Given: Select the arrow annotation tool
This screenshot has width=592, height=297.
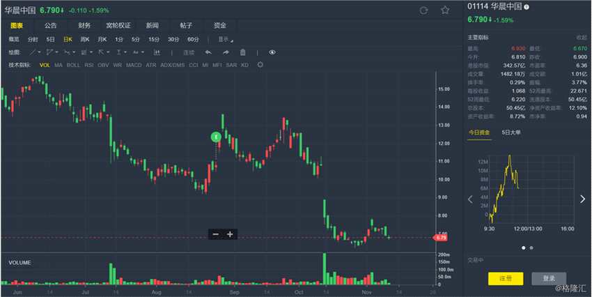Looking at the screenshot, I should pos(101,52).
